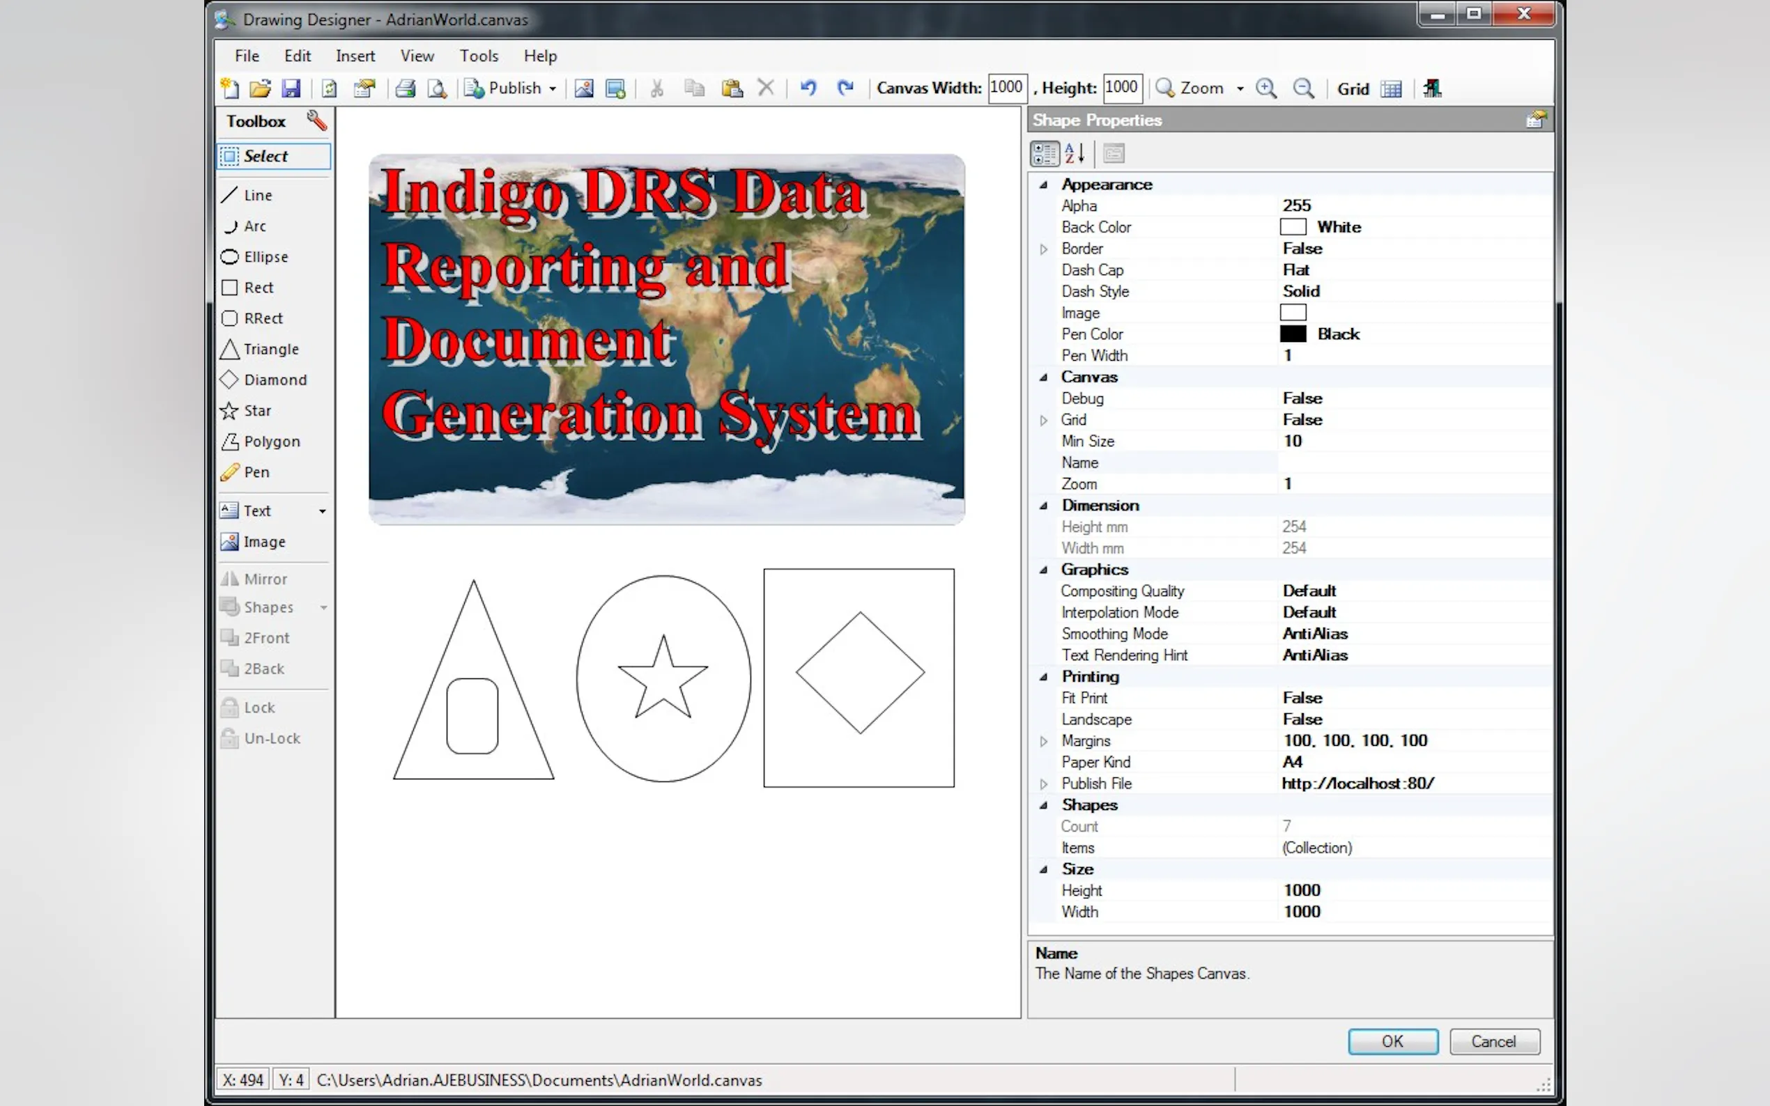Click the Zoom In magnifier icon

coord(1266,88)
